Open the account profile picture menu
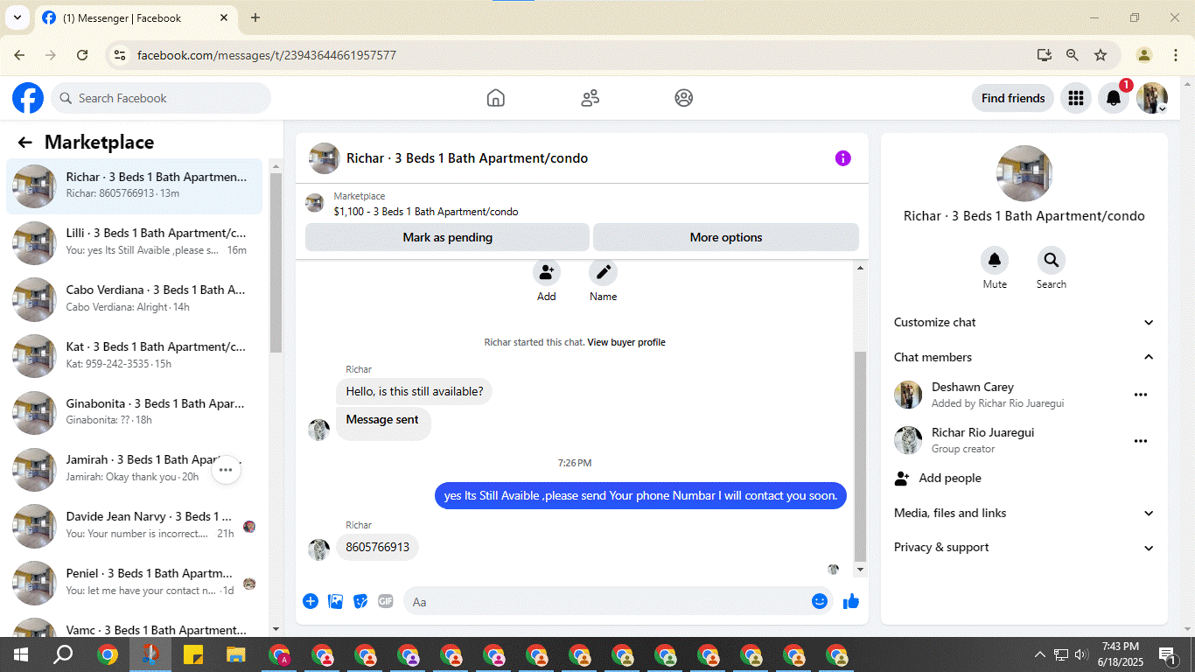This screenshot has height=672, width=1195. tap(1152, 98)
